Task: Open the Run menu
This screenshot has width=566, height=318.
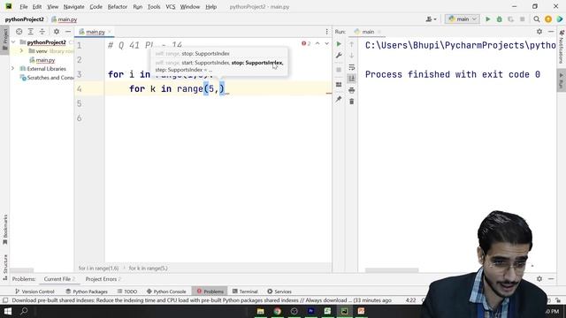Action: [x=138, y=6]
